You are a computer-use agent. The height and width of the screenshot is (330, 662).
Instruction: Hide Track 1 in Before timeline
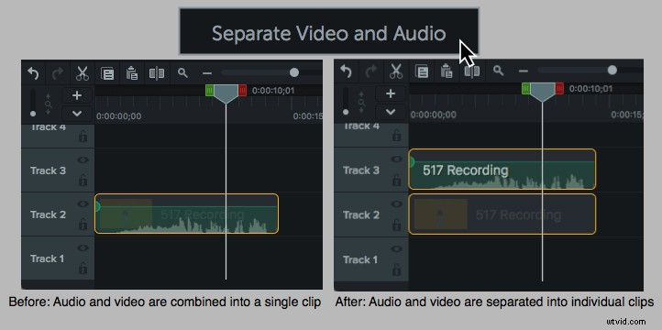pos(83,247)
